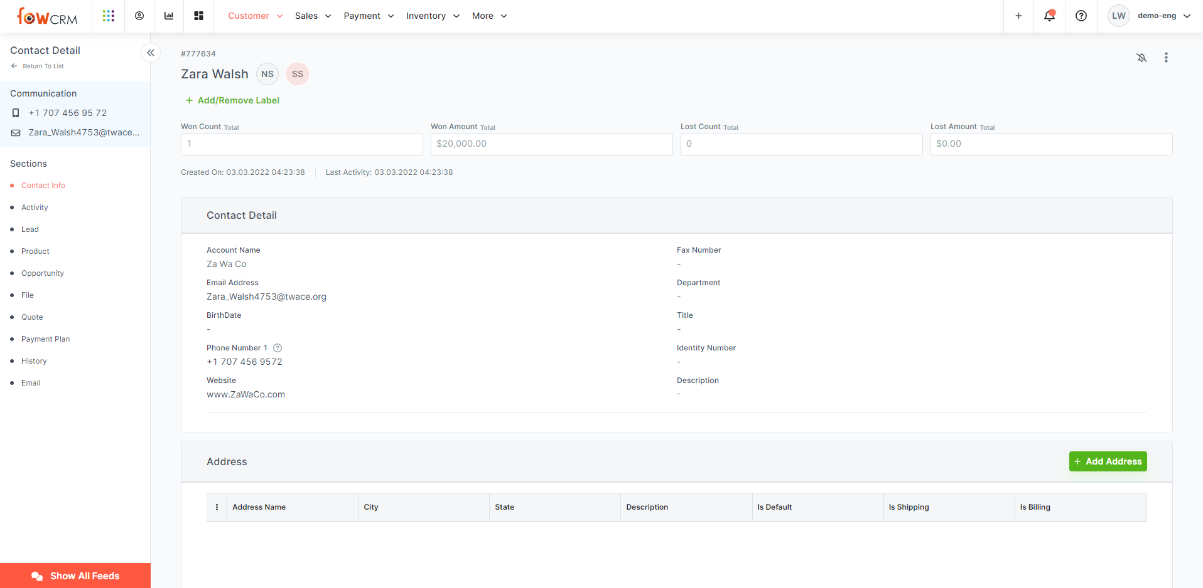The width and height of the screenshot is (1203, 588).
Task: Open the bar chart reports icon
Action: (169, 16)
